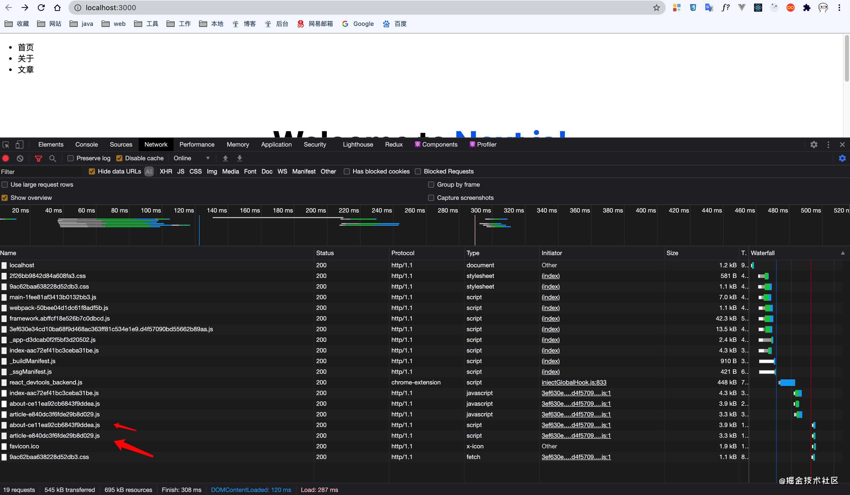
Task: Open the Google bookmark
Action: 358,24
